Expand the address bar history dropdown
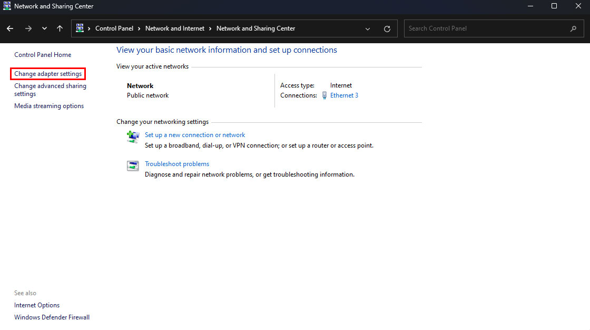The height and width of the screenshot is (330, 590). (x=367, y=28)
